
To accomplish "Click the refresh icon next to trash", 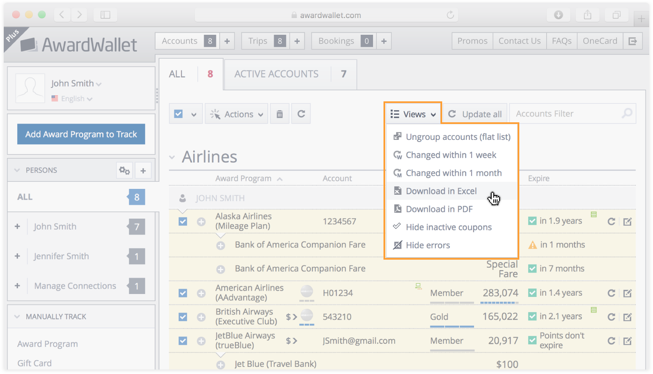I will tap(301, 114).
